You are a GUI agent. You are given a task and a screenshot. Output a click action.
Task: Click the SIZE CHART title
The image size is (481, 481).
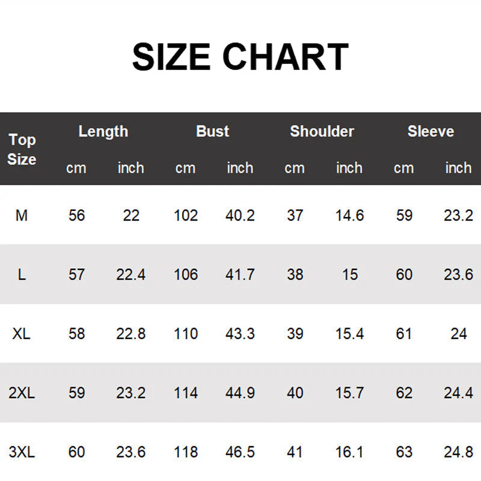point(240,57)
